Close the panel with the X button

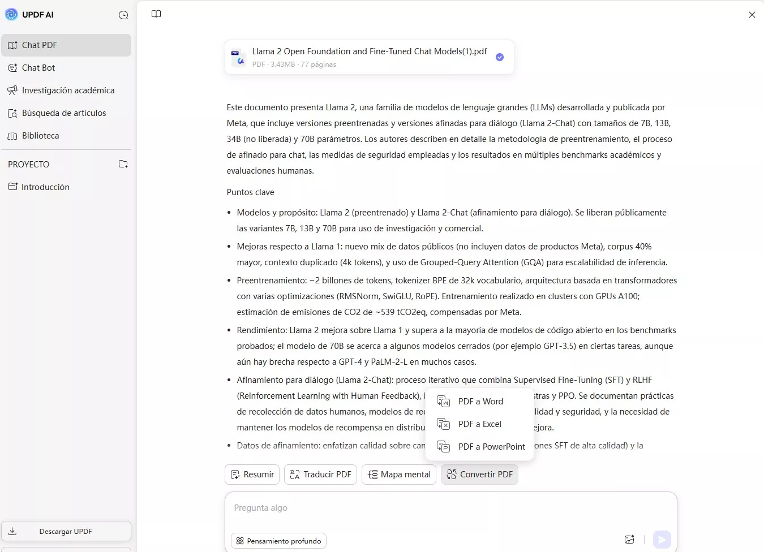[752, 15]
